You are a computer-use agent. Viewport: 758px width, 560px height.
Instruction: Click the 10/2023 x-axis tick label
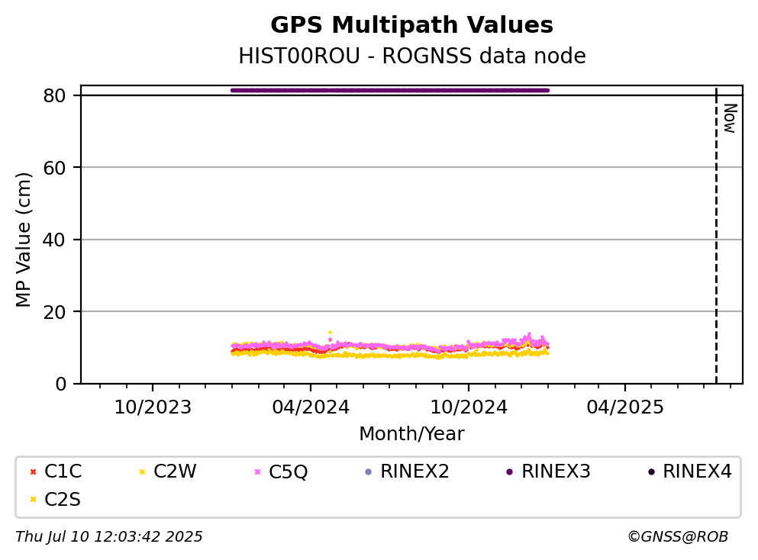point(153,407)
